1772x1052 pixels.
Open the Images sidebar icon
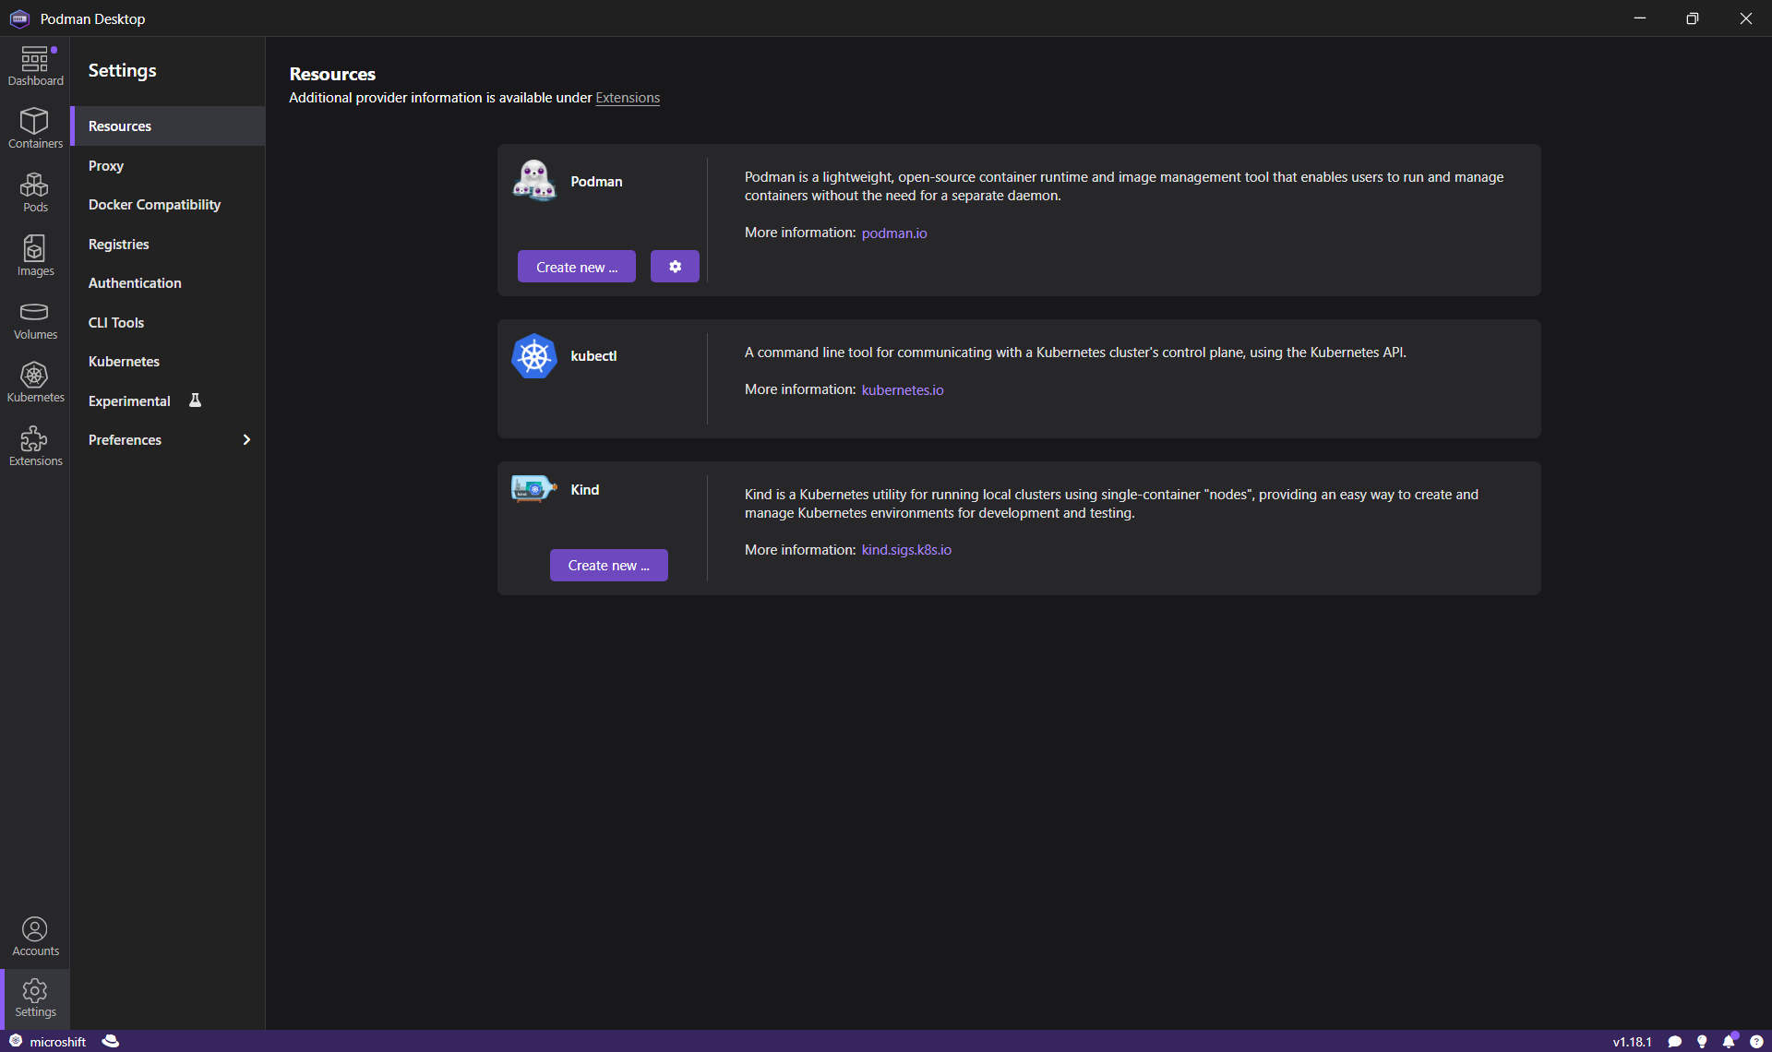(35, 256)
